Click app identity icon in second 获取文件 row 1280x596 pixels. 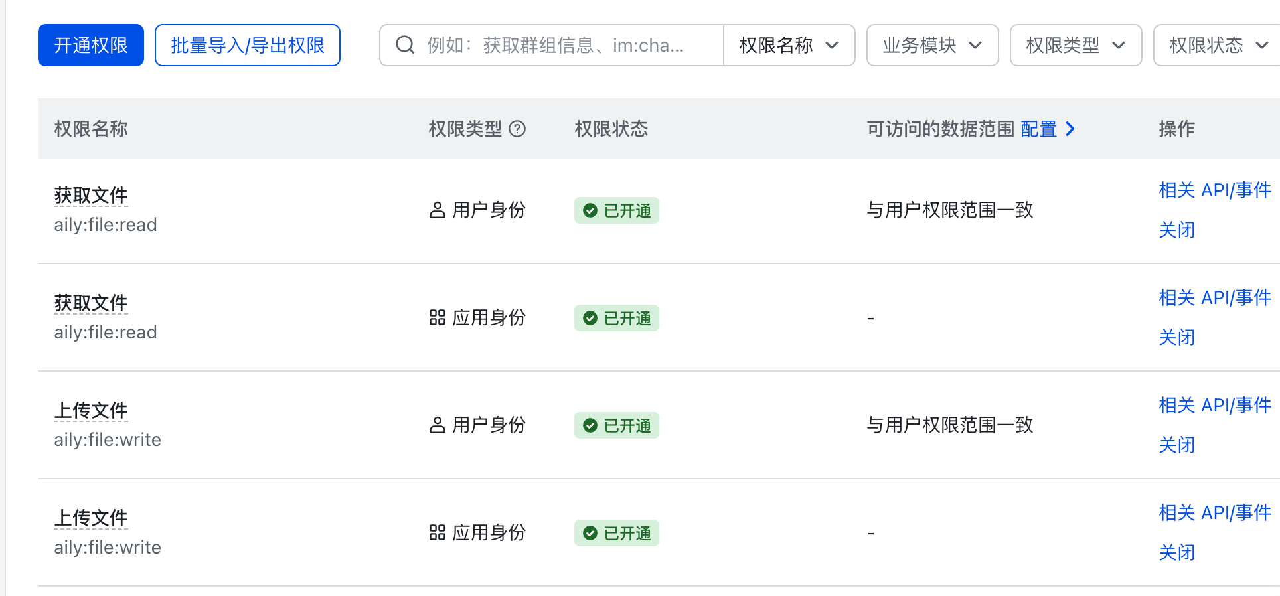pyautogui.click(x=438, y=318)
